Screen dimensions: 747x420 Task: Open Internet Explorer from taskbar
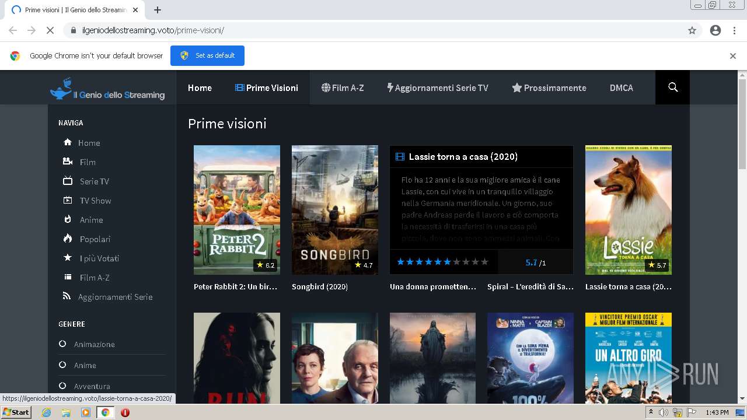point(47,412)
